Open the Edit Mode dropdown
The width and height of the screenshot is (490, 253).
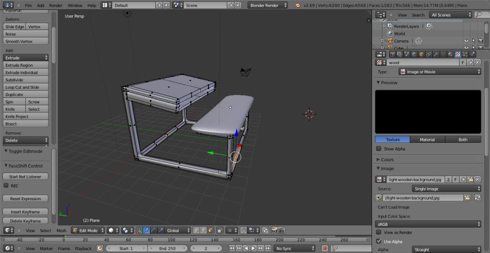88,231
